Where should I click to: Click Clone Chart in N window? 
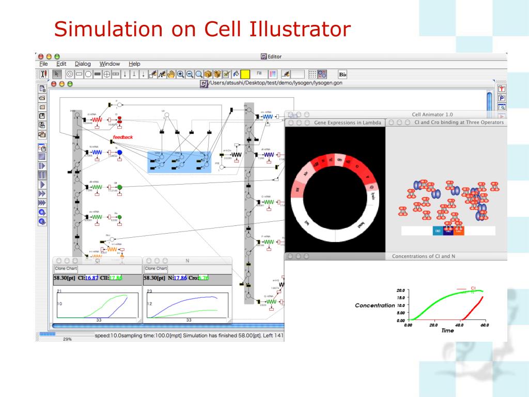click(x=156, y=269)
